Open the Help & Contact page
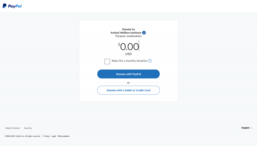 point(13,128)
